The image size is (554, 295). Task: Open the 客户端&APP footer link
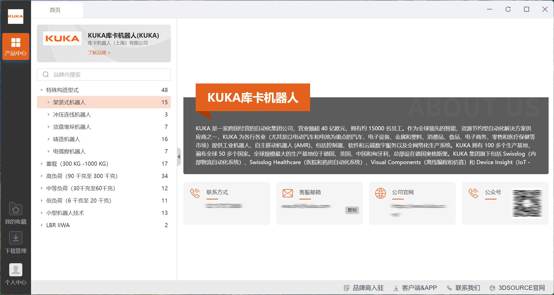point(419,288)
